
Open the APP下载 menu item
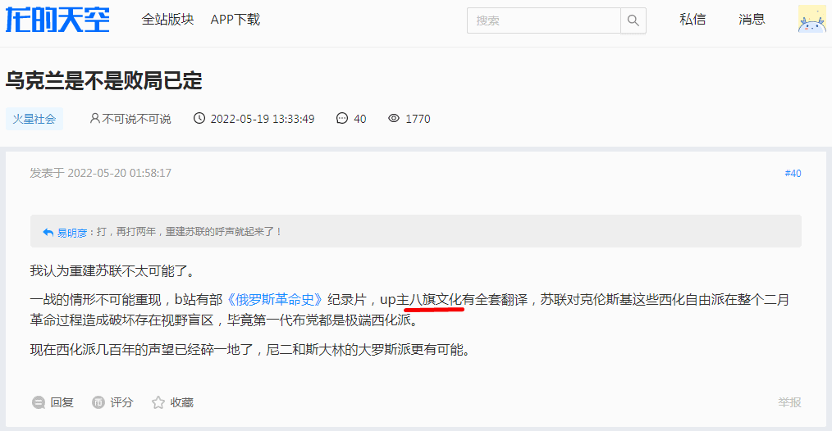pyautogui.click(x=235, y=20)
